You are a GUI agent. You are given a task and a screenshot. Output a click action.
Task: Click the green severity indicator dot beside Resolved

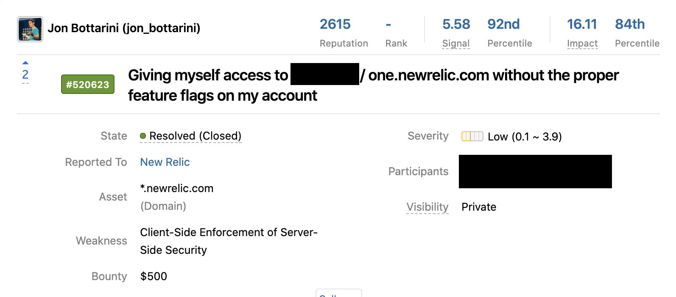pyautogui.click(x=144, y=136)
